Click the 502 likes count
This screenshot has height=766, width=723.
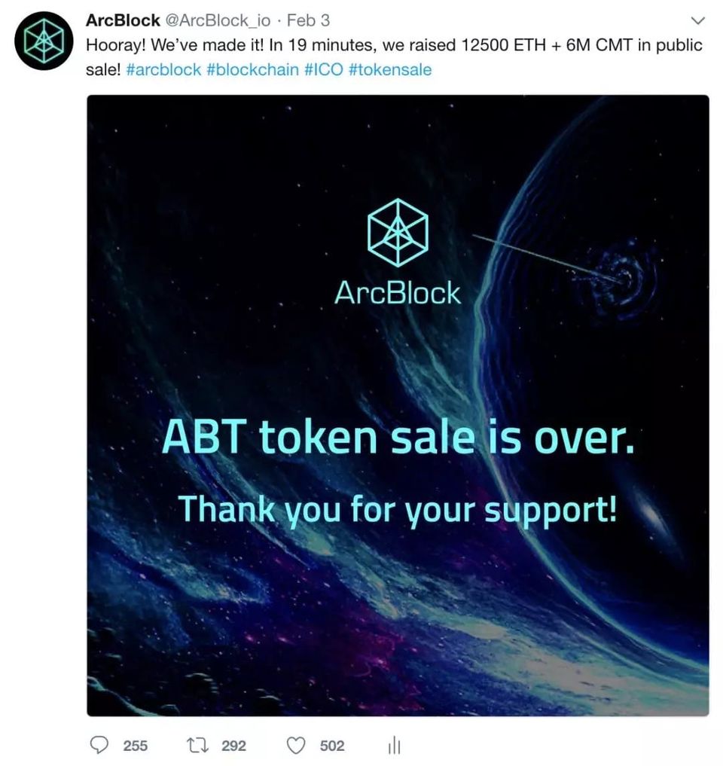tap(332, 746)
